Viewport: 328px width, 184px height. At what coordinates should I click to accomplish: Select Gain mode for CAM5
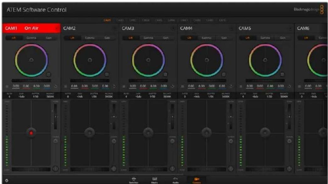coord(283,38)
